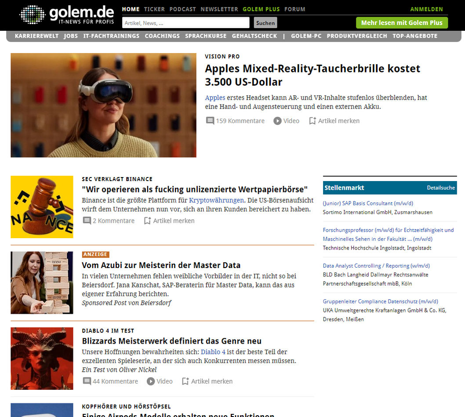Click the 'SEC VERKLAGT BINANCE' kicker text
Viewport: 465px width, 417px height.
[x=117, y=179]
